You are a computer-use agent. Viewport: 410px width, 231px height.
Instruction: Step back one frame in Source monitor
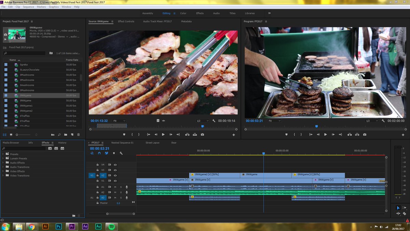pyautogui.click(x=156, y=134)
